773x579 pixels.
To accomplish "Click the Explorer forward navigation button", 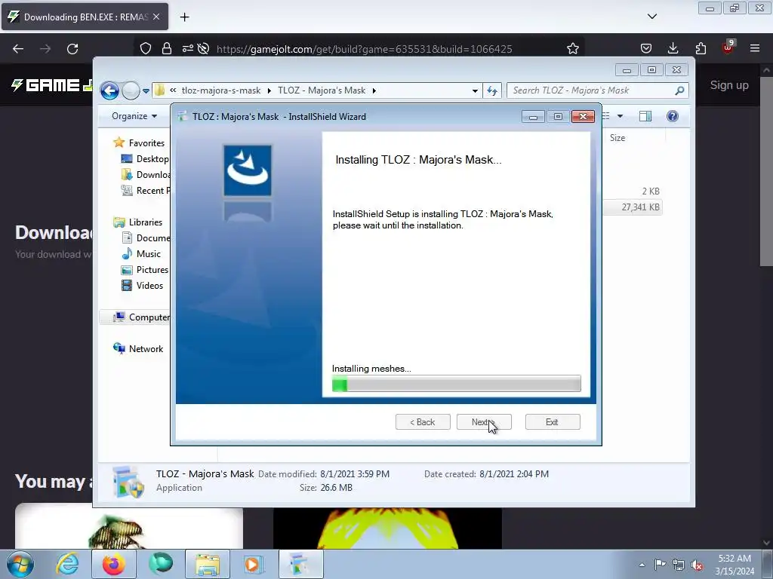I will coord(131,90).
